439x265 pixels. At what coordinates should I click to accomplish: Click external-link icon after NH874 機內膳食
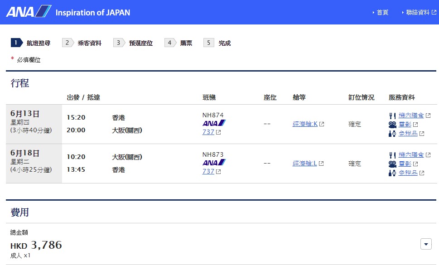428,116
